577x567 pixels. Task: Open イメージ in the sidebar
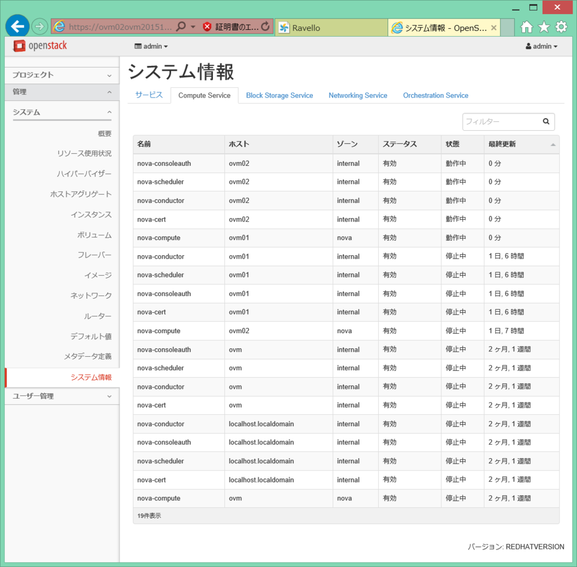97,276
